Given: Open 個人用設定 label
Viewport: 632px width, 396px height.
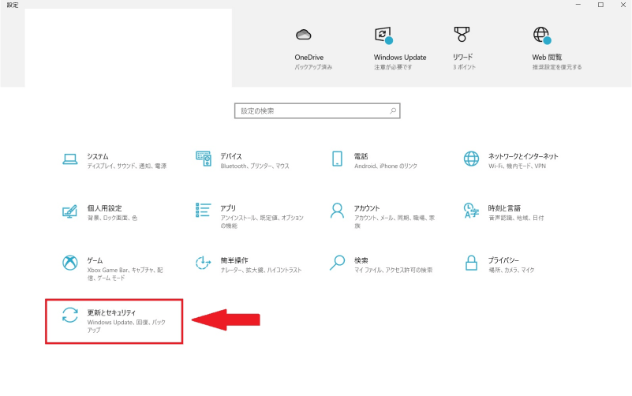Looking at the screenshot, I should point(104,208).
